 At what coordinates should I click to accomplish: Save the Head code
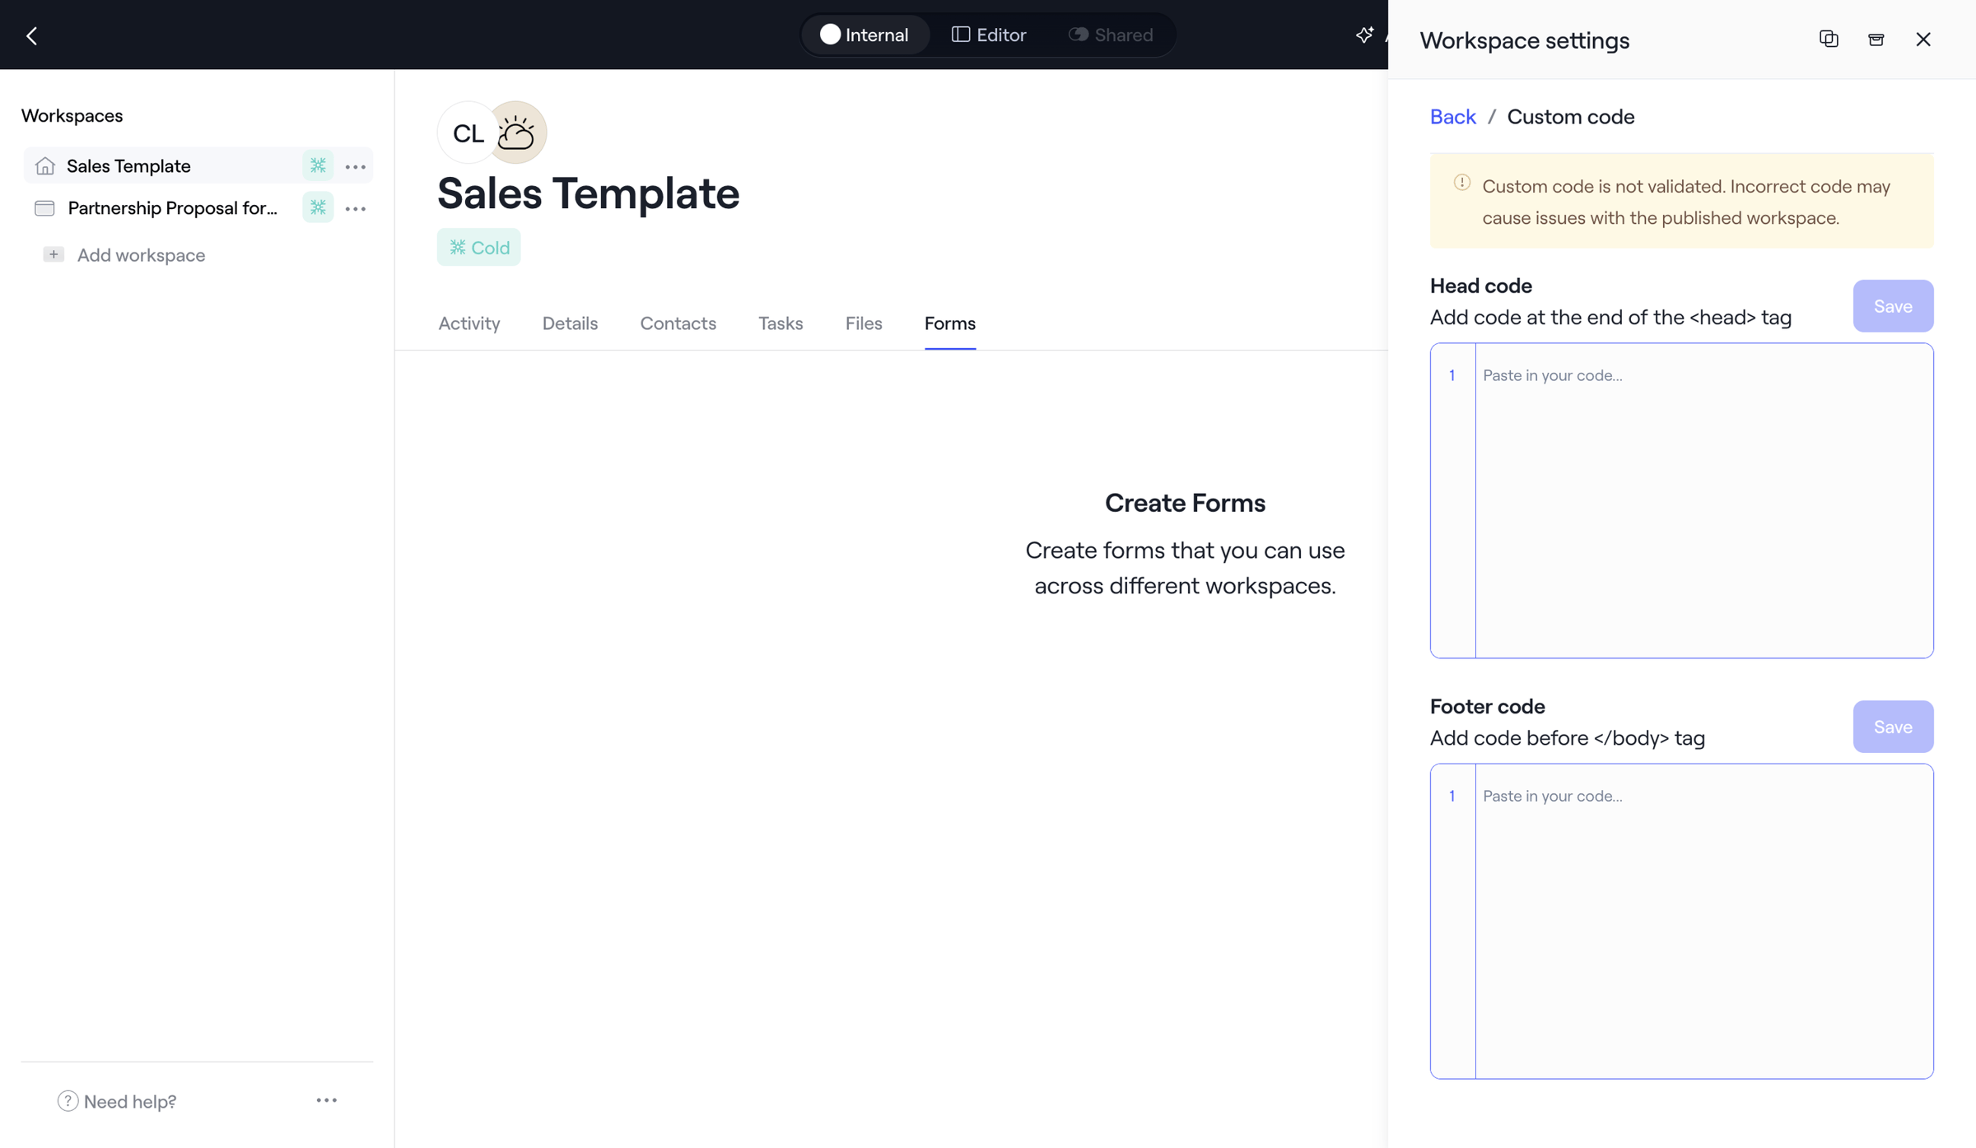tap(1893, 306)
